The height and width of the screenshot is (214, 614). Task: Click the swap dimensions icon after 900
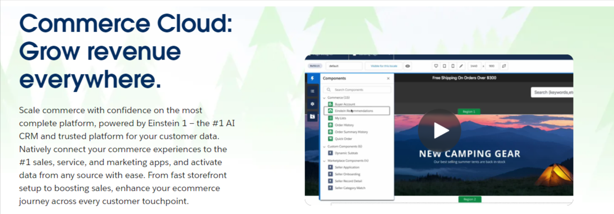(504, 66)
